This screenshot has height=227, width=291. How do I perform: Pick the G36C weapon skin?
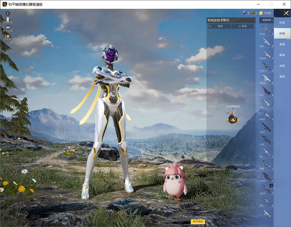tap(266, 140)
